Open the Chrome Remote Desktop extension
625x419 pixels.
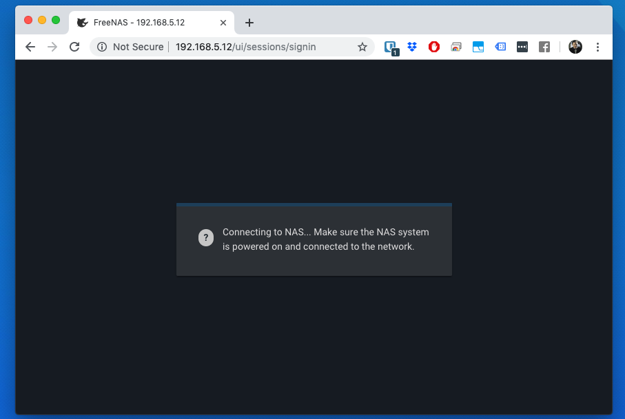(x=456, y=47)
